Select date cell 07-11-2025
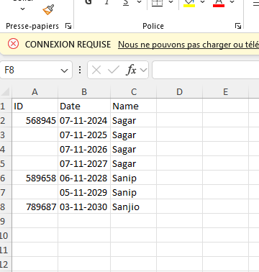The height and width of the screenshot is (272, 259). click(x=84, y=135)
